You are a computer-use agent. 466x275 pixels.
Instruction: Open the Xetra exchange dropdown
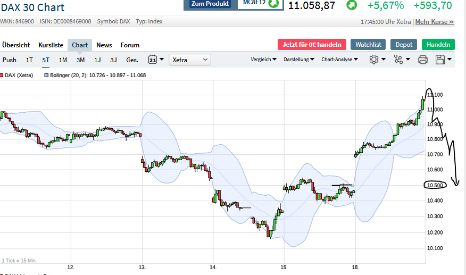(190, 60)
